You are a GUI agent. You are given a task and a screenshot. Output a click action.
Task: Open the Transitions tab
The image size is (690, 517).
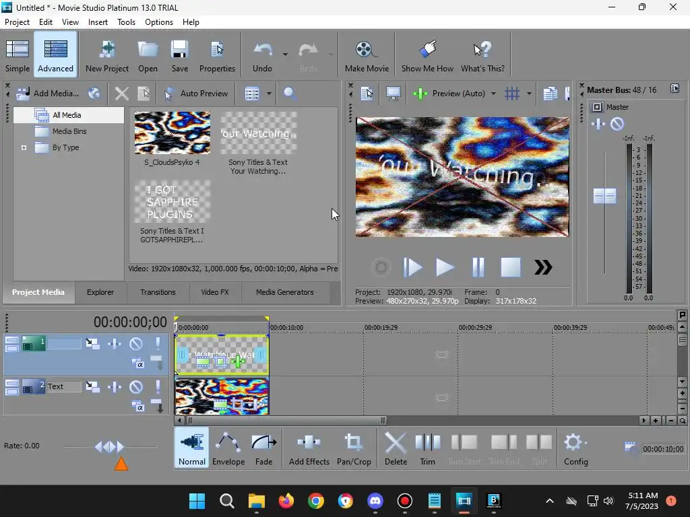coord(158,292)
